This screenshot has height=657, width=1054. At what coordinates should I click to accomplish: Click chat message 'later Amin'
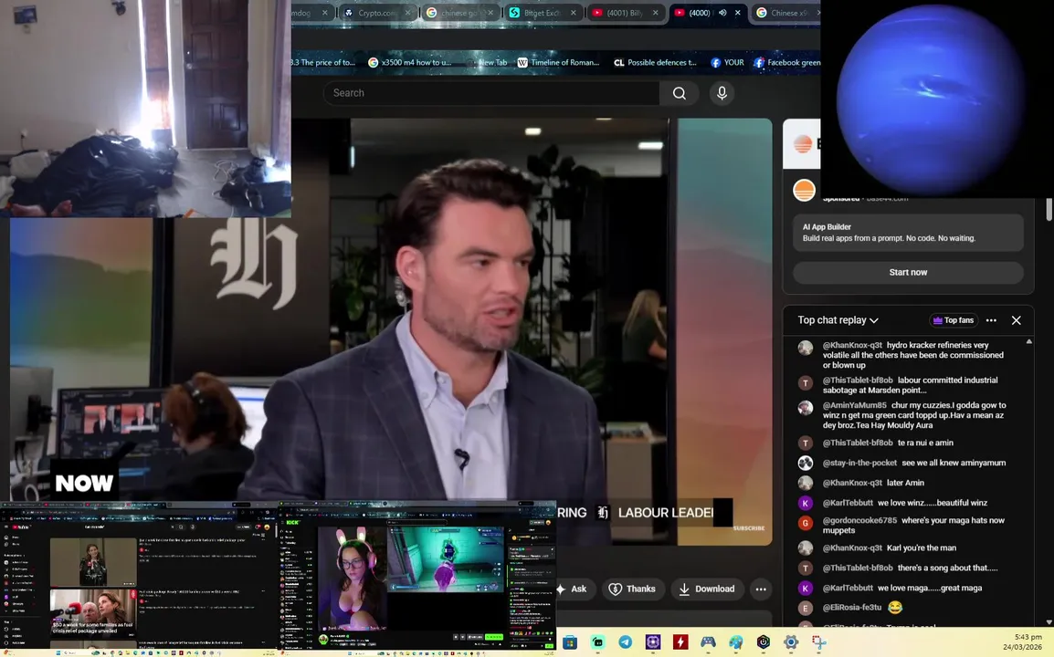(905, 483)
